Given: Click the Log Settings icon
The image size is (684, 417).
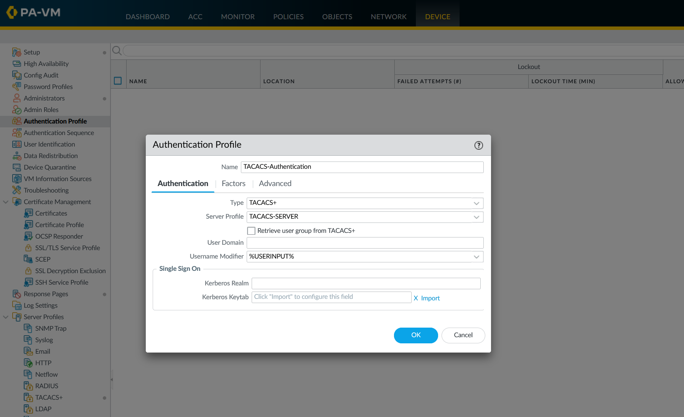Looking at the screenshot, I should [16, 305].
